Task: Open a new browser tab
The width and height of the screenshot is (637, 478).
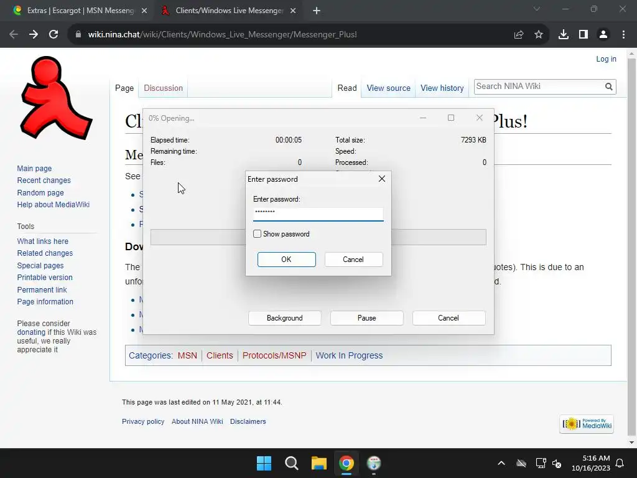Action: (317, 11)
